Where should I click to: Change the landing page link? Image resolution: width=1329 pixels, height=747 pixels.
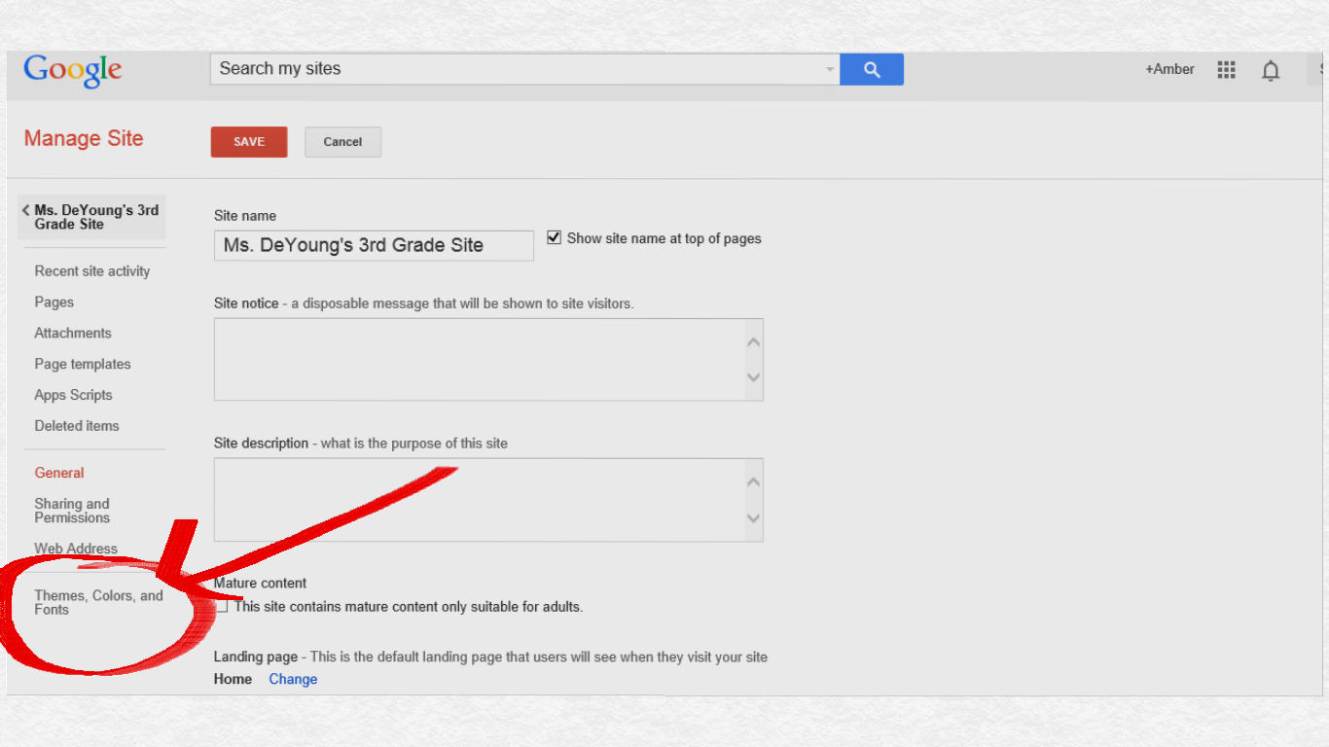point(293,679)
